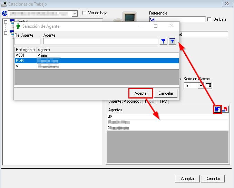
Task: Open the Serie en Gastos dropdown
Action: [201, 85]
